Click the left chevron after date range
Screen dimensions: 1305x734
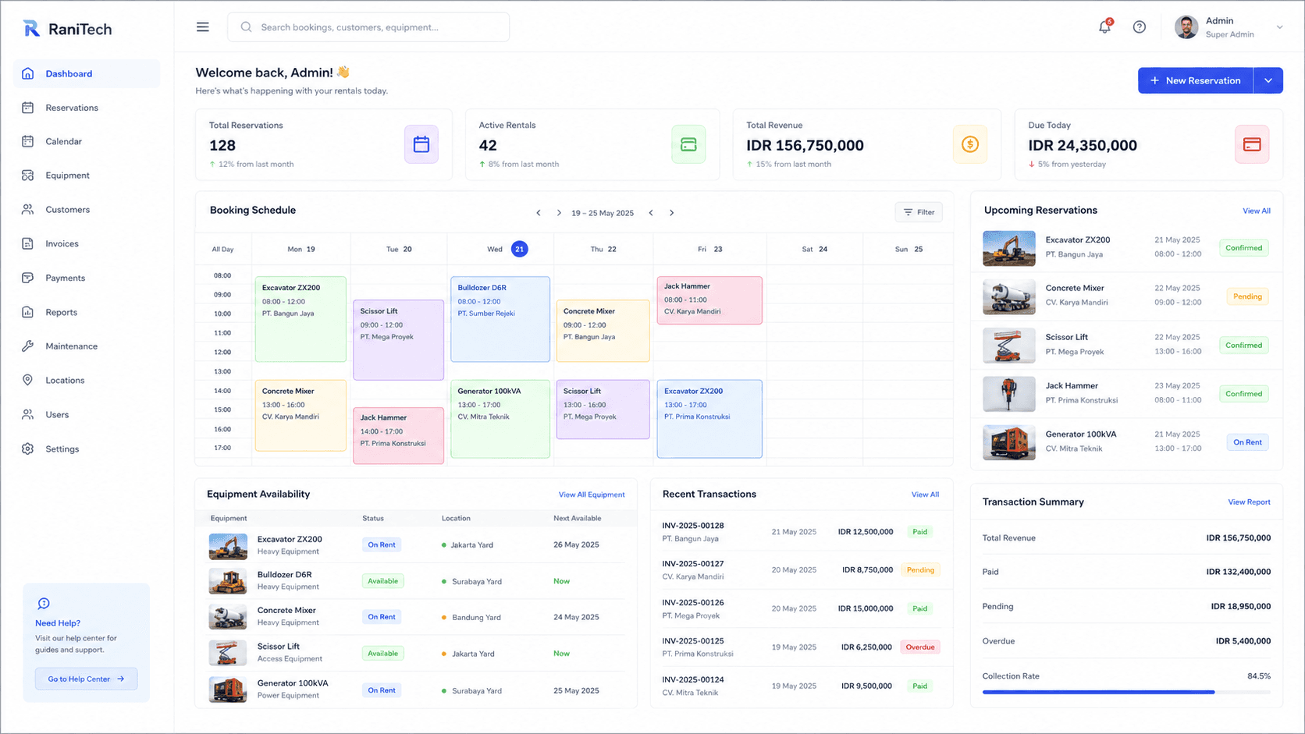click(651, 213)
